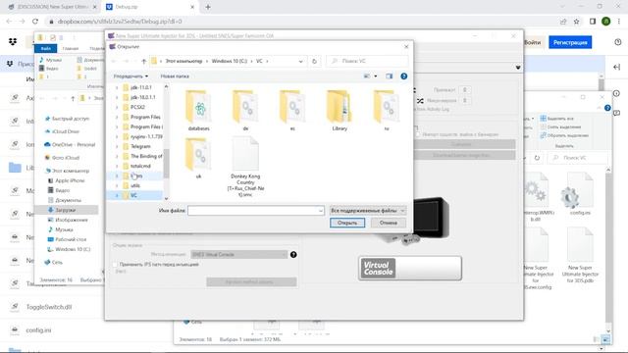Go up one folder level in Open dialog

click(x=144, y=61)
